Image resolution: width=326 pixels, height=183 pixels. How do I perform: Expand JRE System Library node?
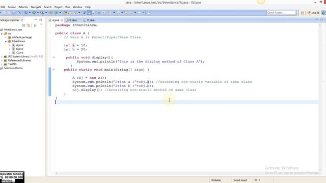pos(2,56)
